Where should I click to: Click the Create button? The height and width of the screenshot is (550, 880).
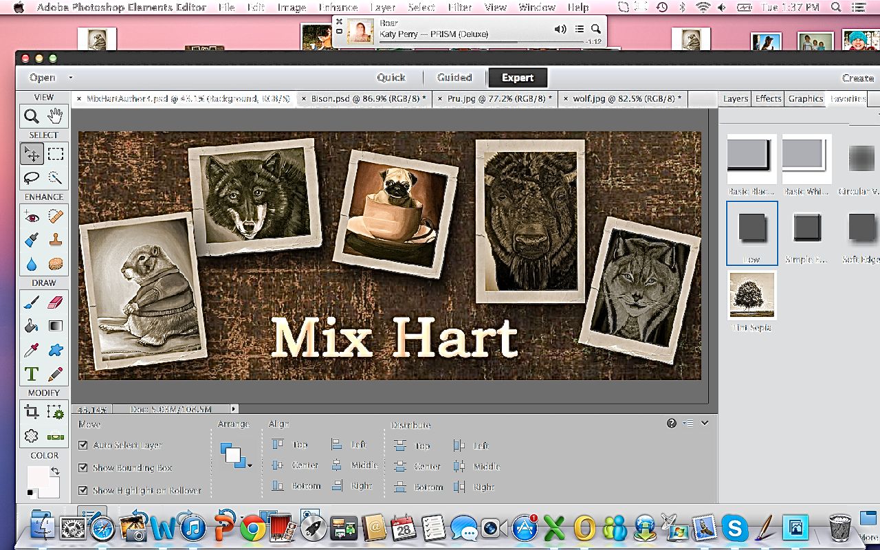pyautogui.click(x=857, y=78)
